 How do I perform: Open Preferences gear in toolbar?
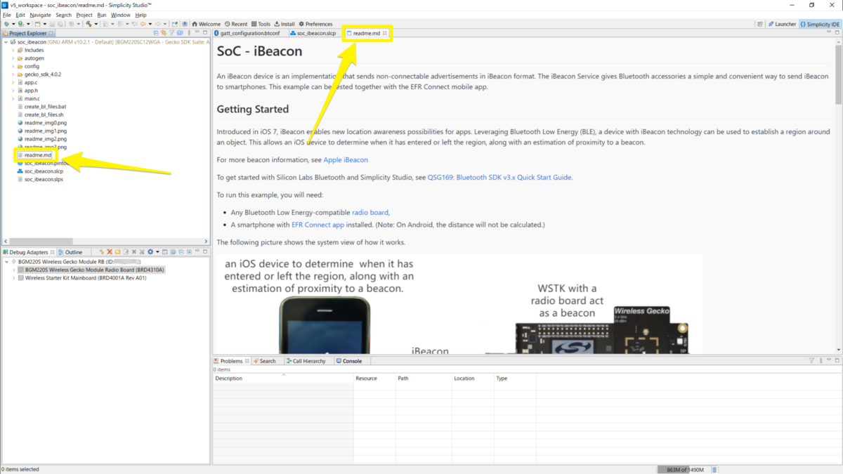coord(301,24)
